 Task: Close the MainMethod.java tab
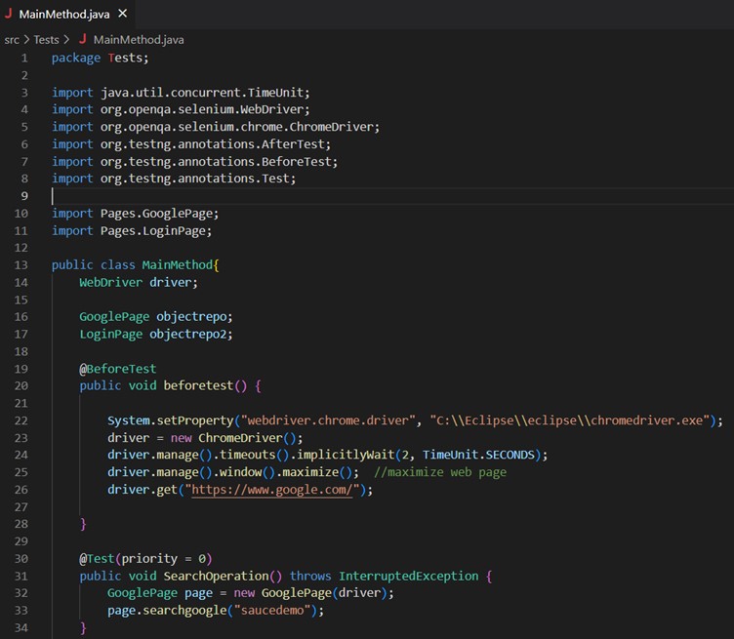pos(123,14)
